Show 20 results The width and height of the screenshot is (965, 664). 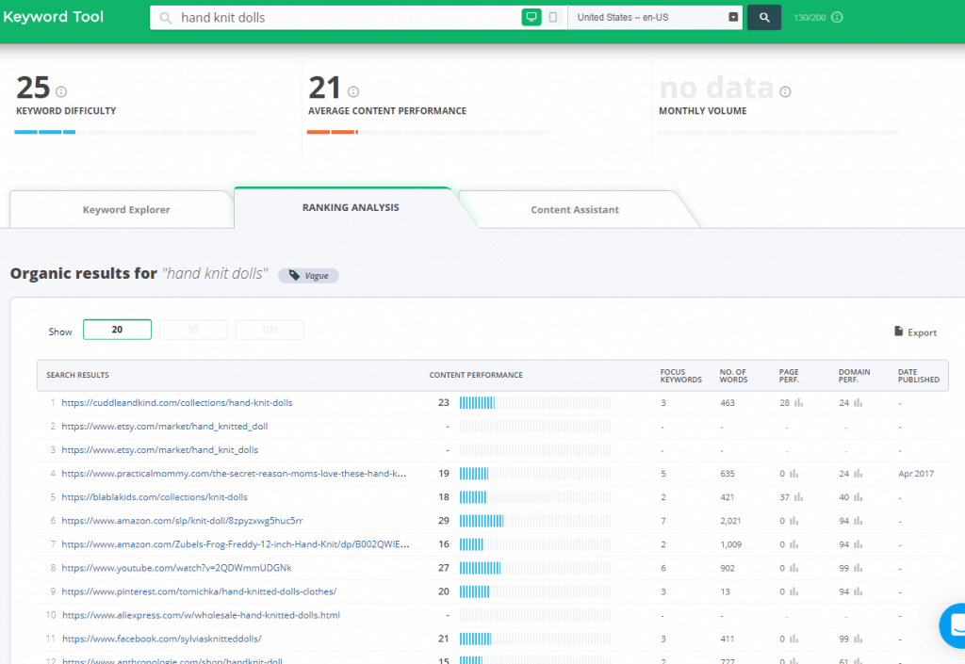tap(117, 330)
